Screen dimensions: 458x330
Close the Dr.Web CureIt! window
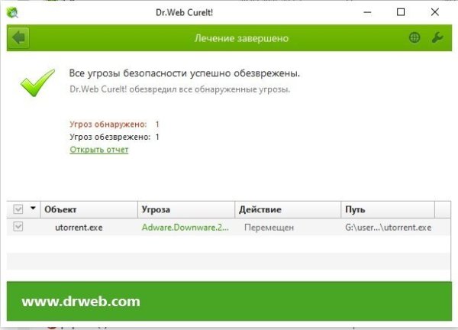tap(434, 12)
